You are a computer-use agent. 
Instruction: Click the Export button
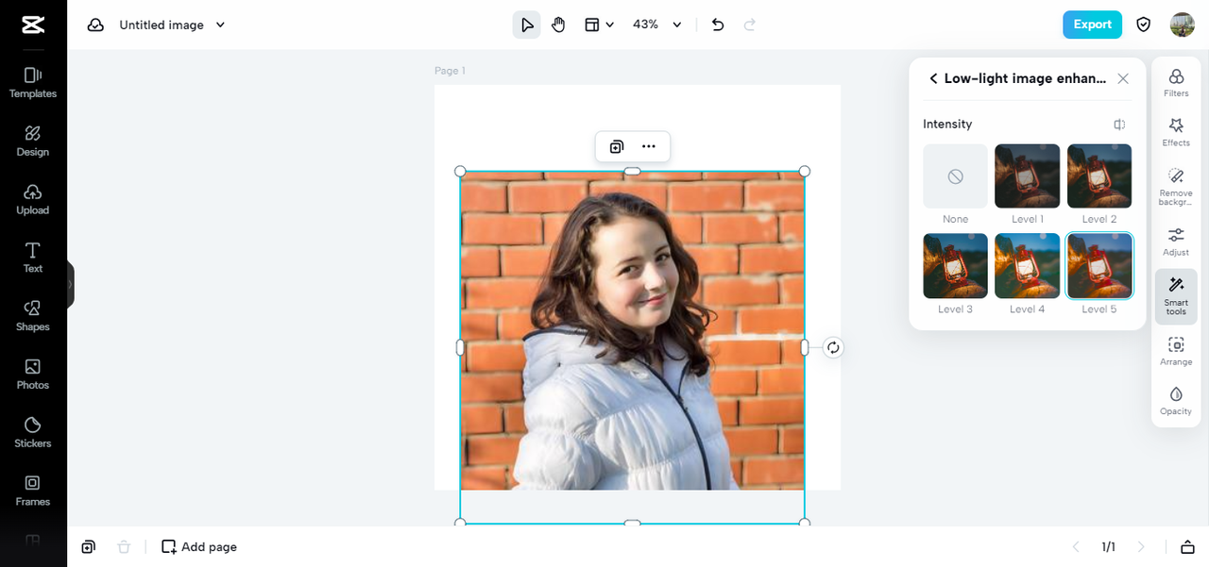coord(1092,25)
